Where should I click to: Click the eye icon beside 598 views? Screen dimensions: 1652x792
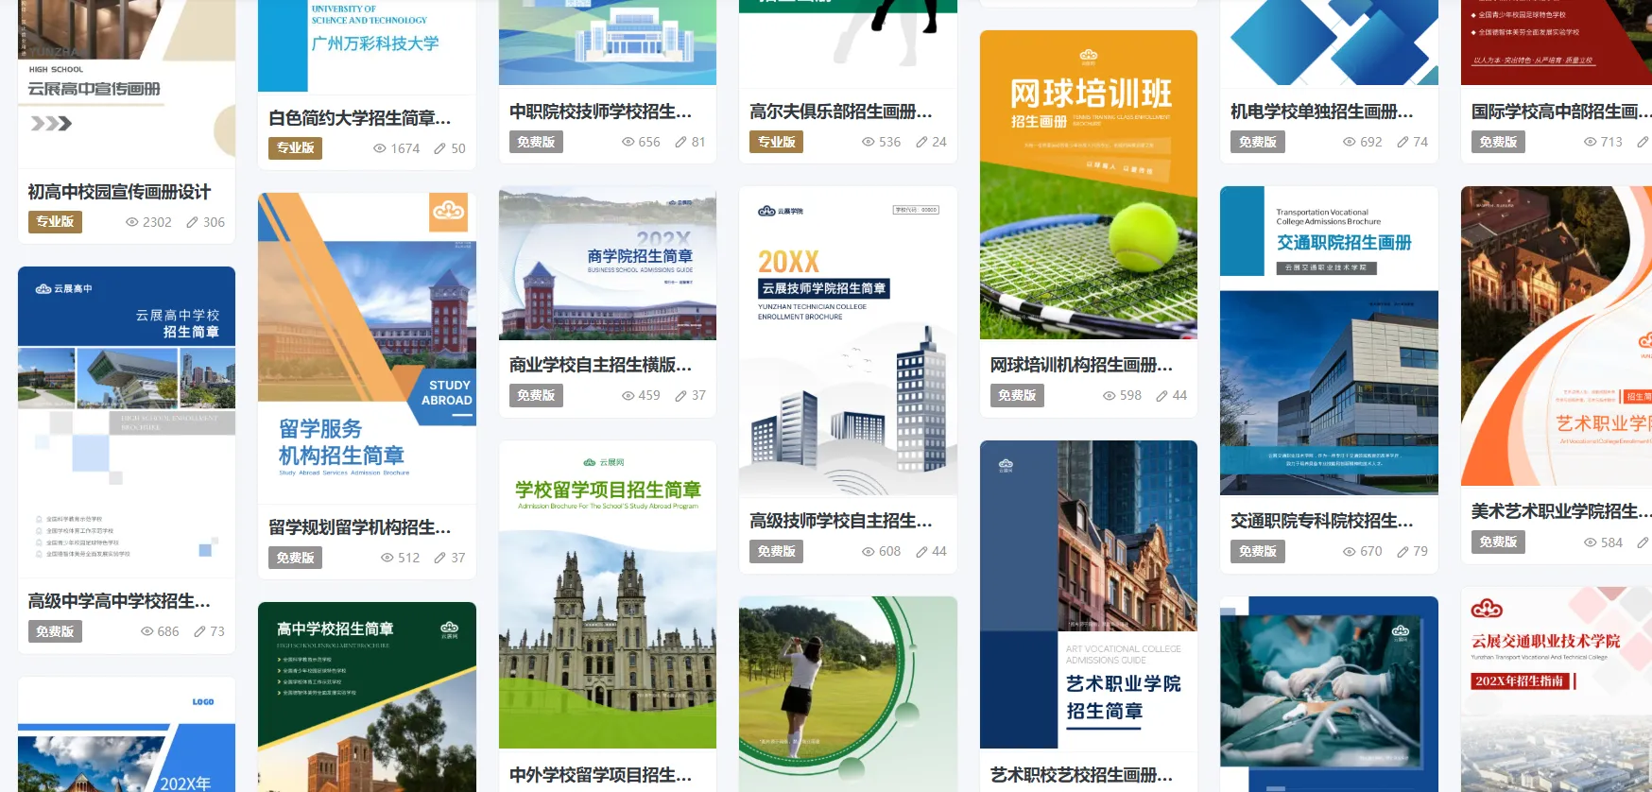1110,395
